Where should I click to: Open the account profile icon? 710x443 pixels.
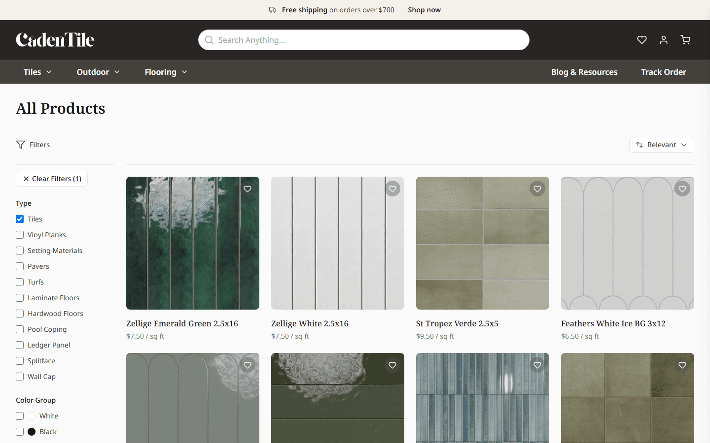[x=664, y=40]
